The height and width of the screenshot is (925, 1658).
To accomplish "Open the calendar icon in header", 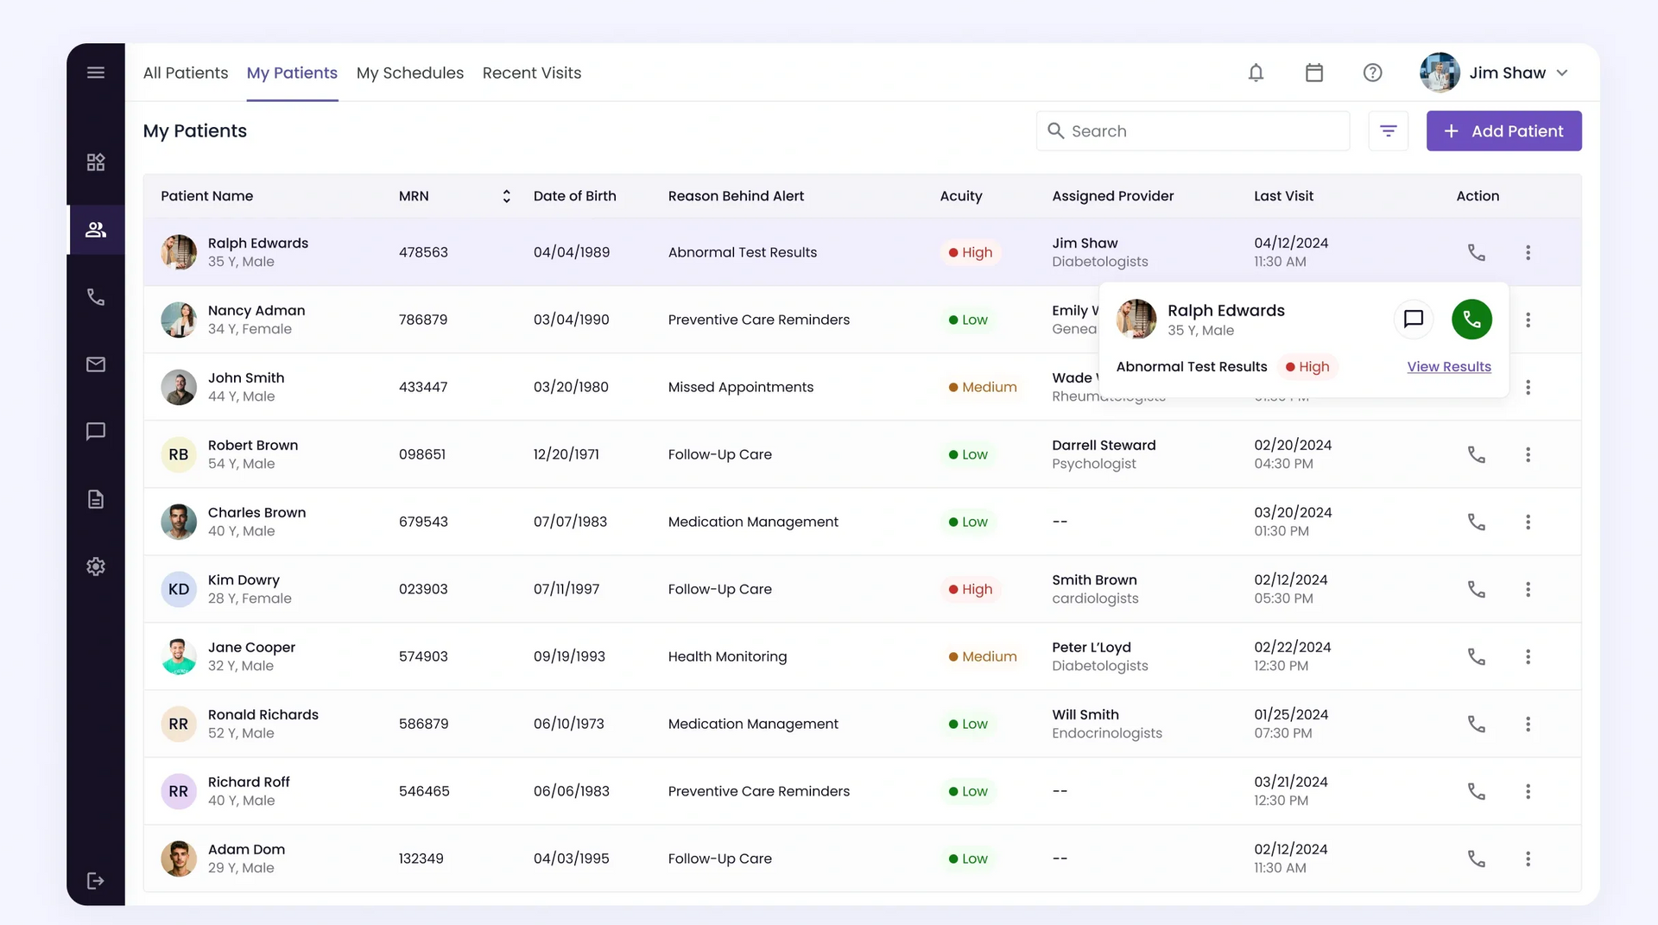I will click(1313, 73).
